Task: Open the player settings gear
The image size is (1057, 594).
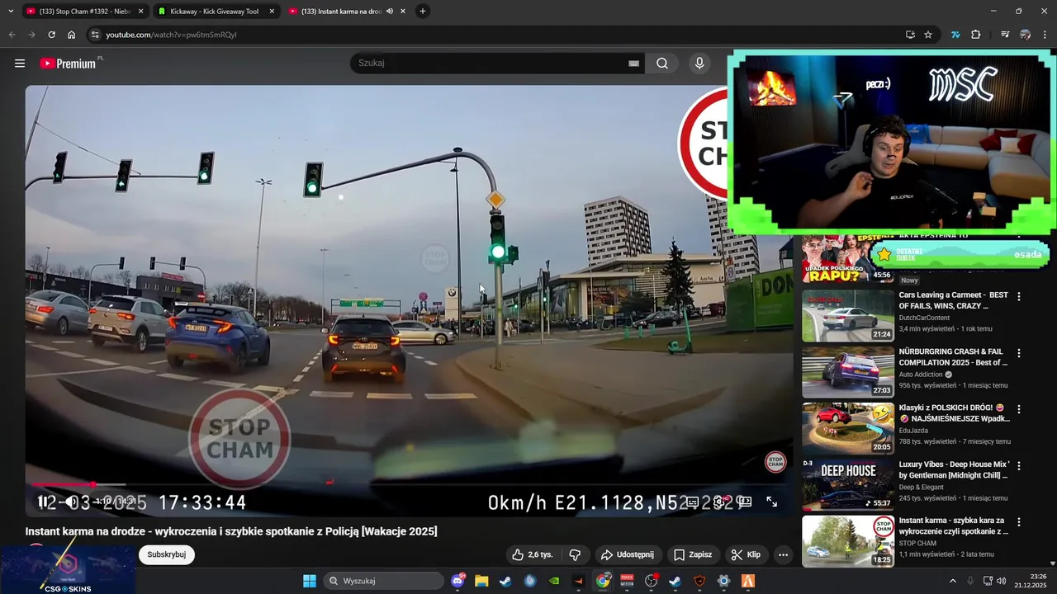Action: pyautogui.click(x=720, y=502)
